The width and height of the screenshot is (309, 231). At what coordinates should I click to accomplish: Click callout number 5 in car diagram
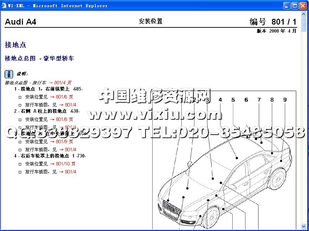233,100
